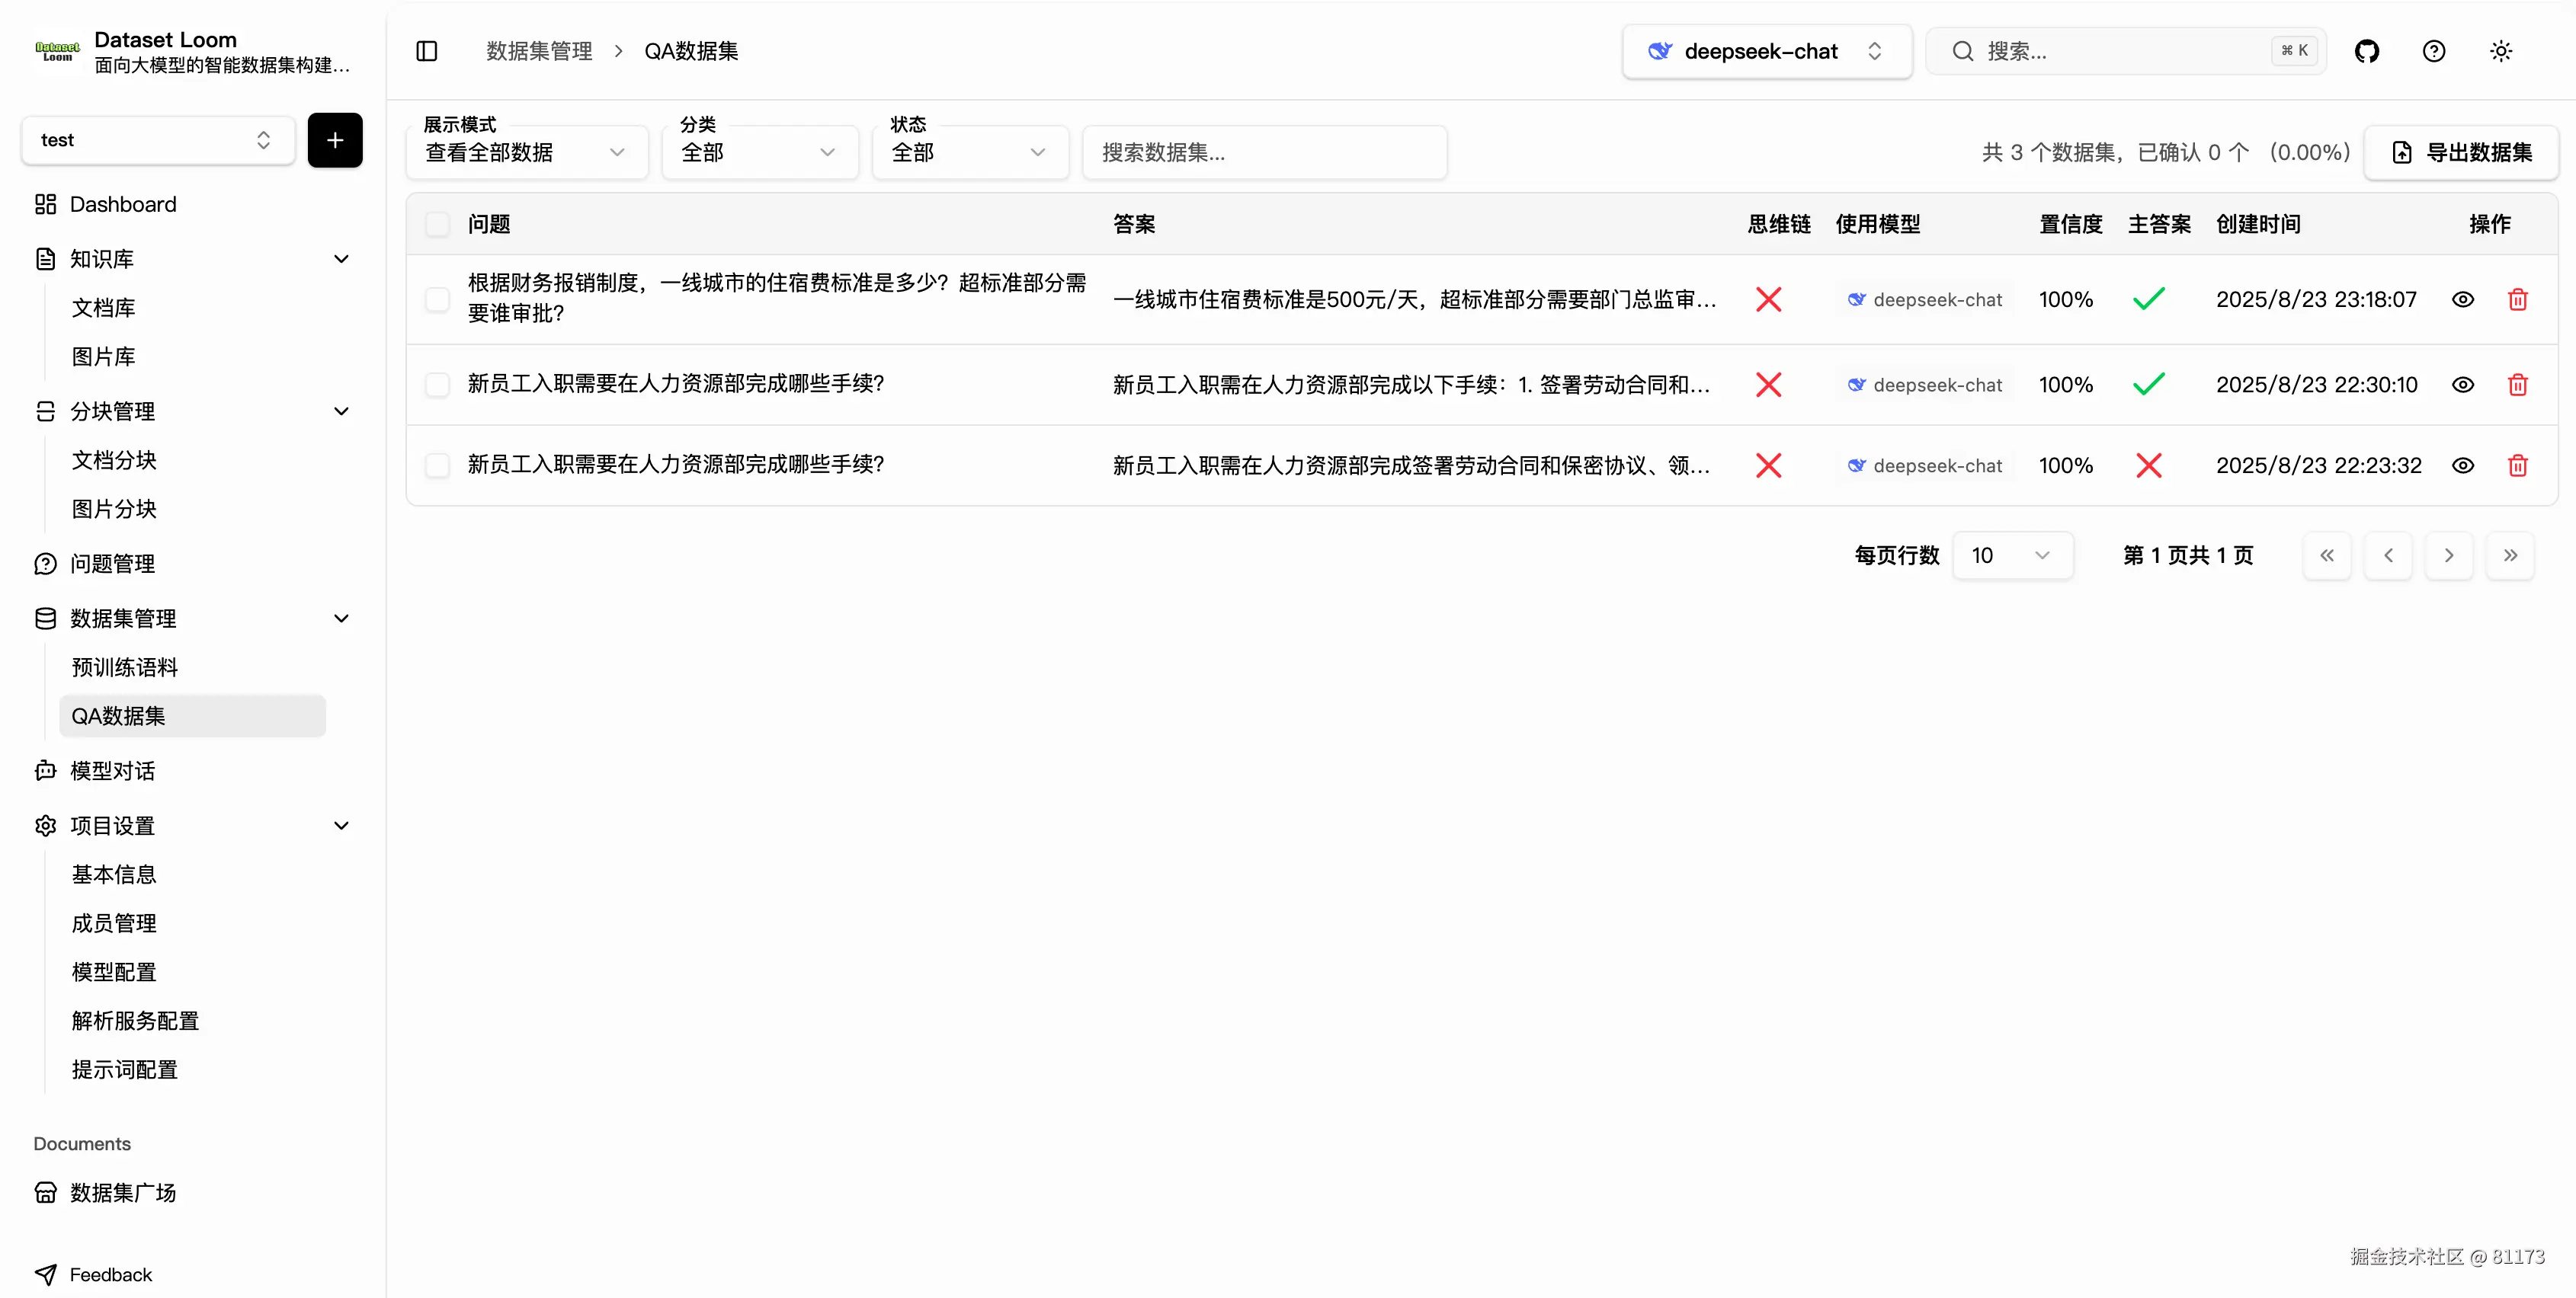Change rows per page from 10
Screen dimensions: 2576x1298
[2012, 555]
